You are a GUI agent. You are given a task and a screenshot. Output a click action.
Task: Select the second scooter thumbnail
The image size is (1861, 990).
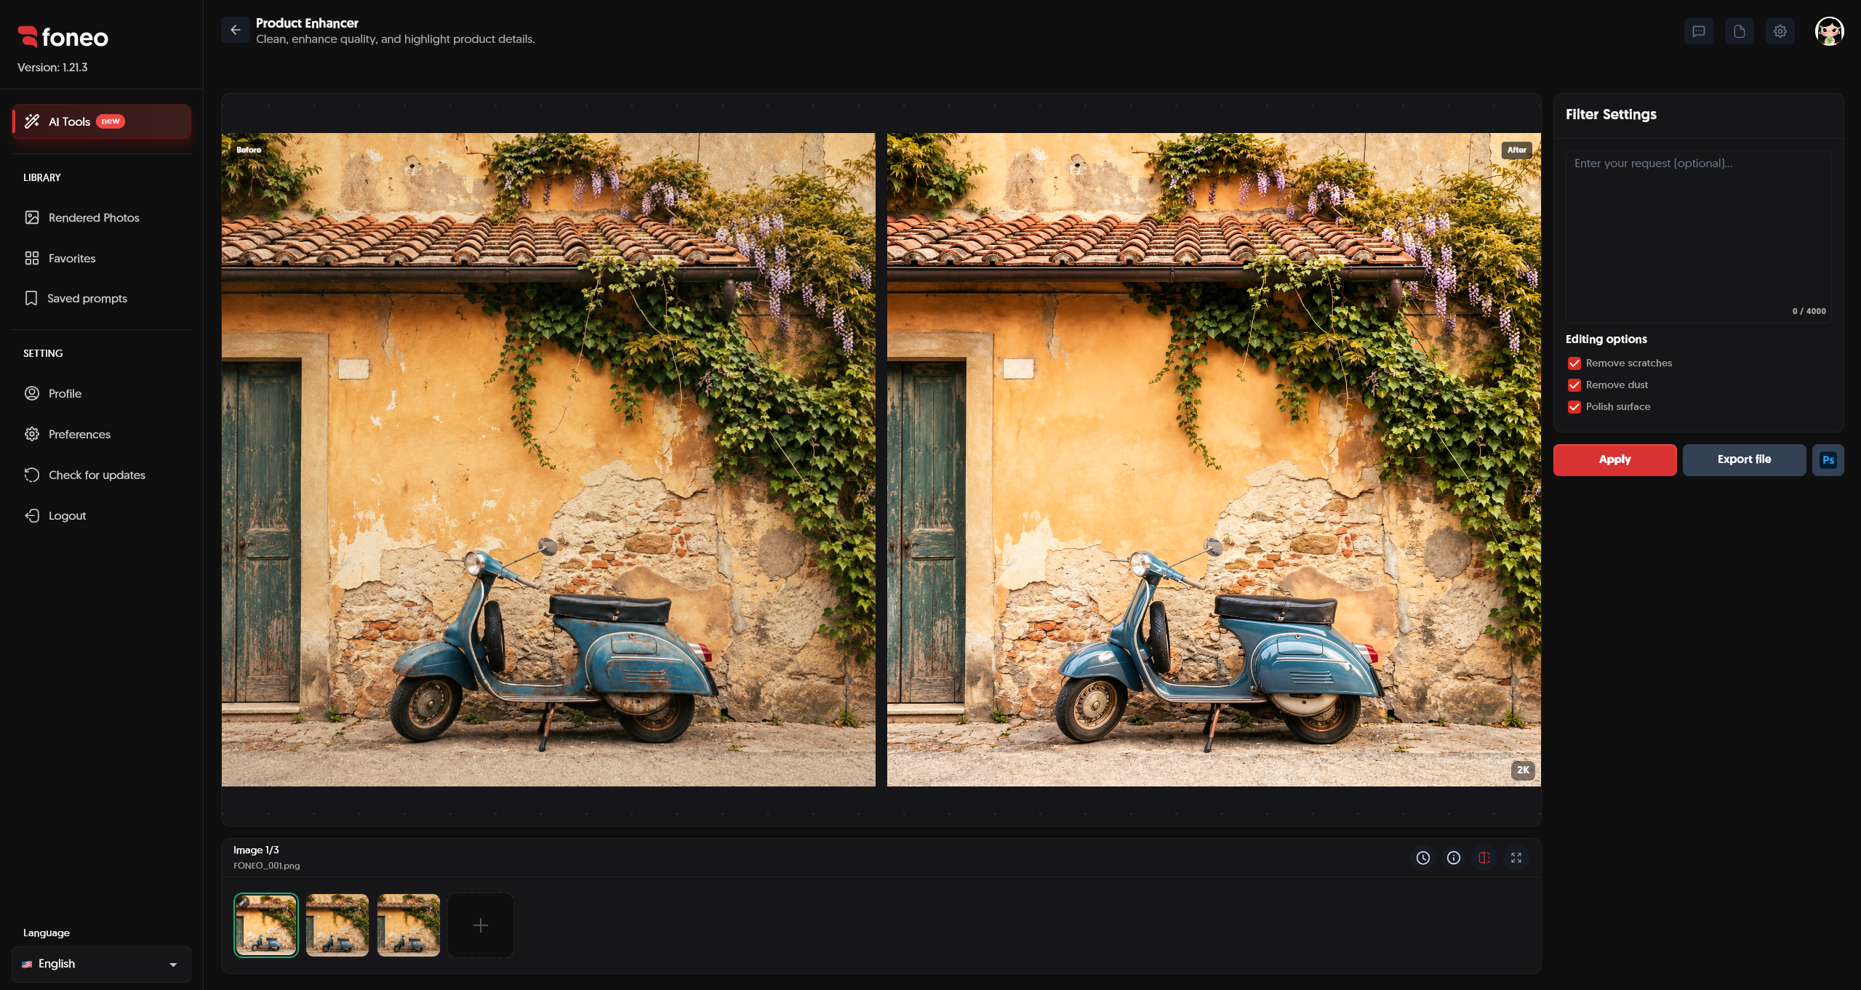(337, 925)
